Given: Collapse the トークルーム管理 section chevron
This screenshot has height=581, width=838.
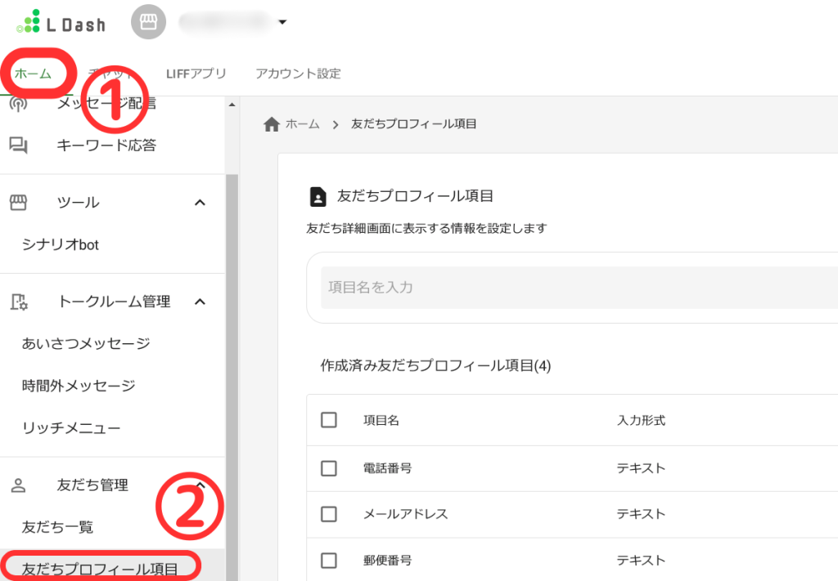Looking at the screenshot, I should coord(200,302).
